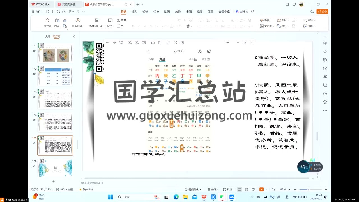
Task: Adjust the zoom slider in status bar
Action: tap(309, 189)
